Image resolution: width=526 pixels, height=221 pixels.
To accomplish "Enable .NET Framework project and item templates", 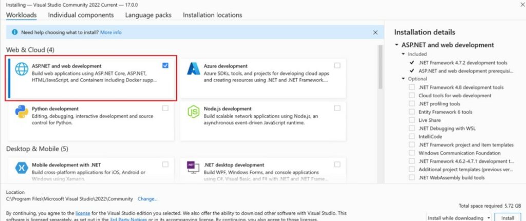I will 411,145.
